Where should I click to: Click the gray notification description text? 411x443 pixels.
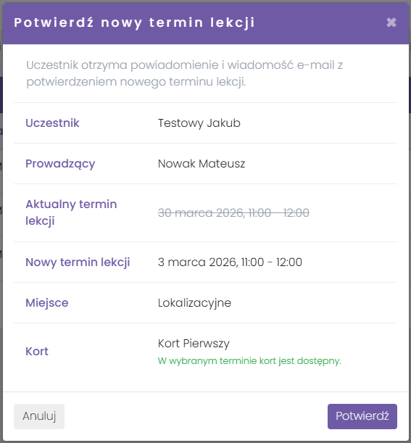pos(184,73)
